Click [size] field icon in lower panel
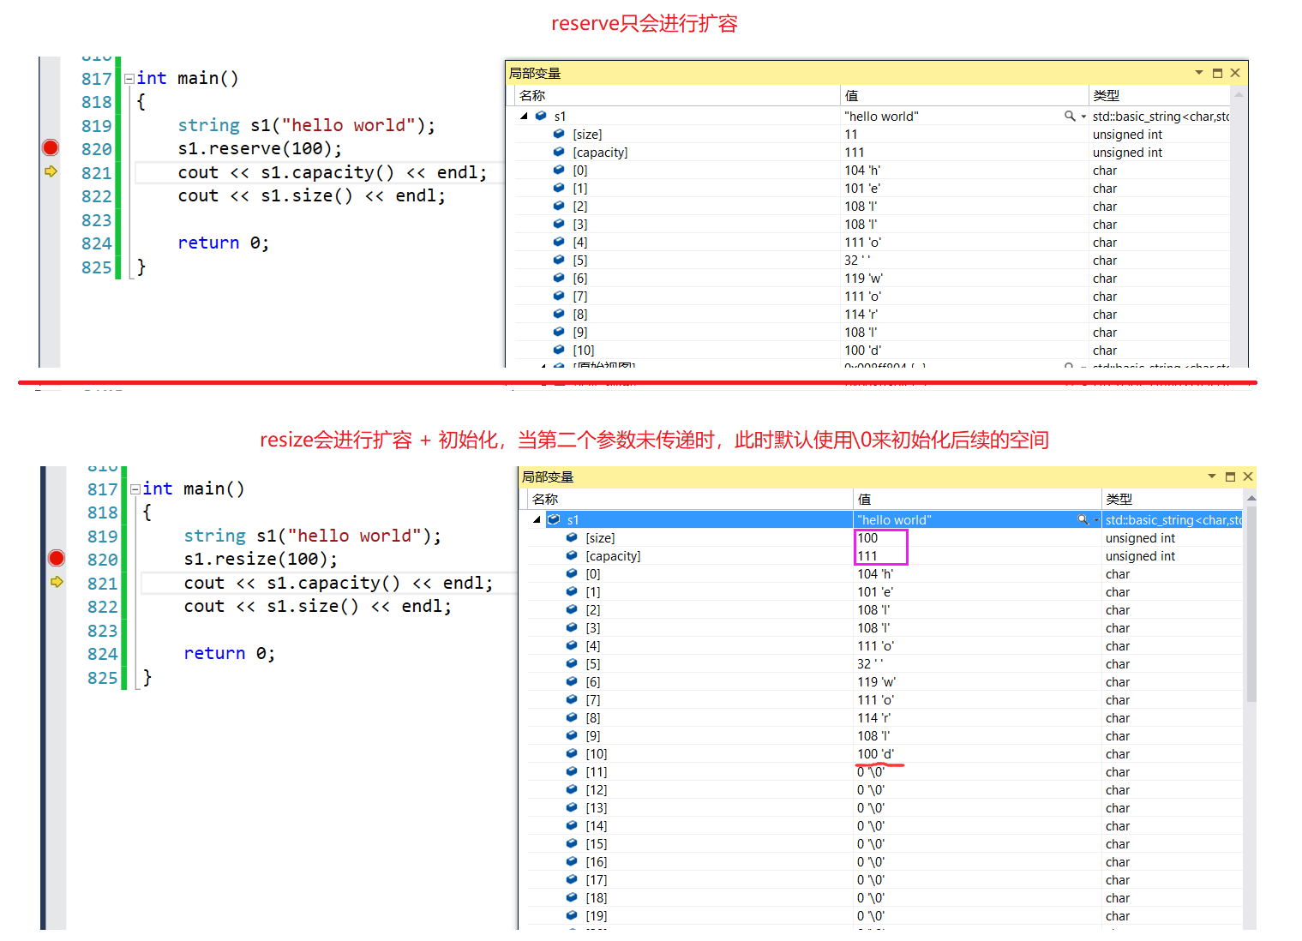The image size is (1302, 941). [x=572, y=537]
